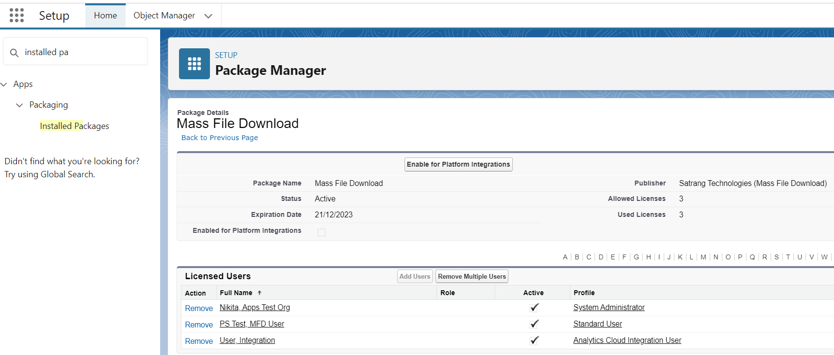Screen dimensions: 834x355
Task: Click the Full Name sort arrow
Action: pos(259,293)
